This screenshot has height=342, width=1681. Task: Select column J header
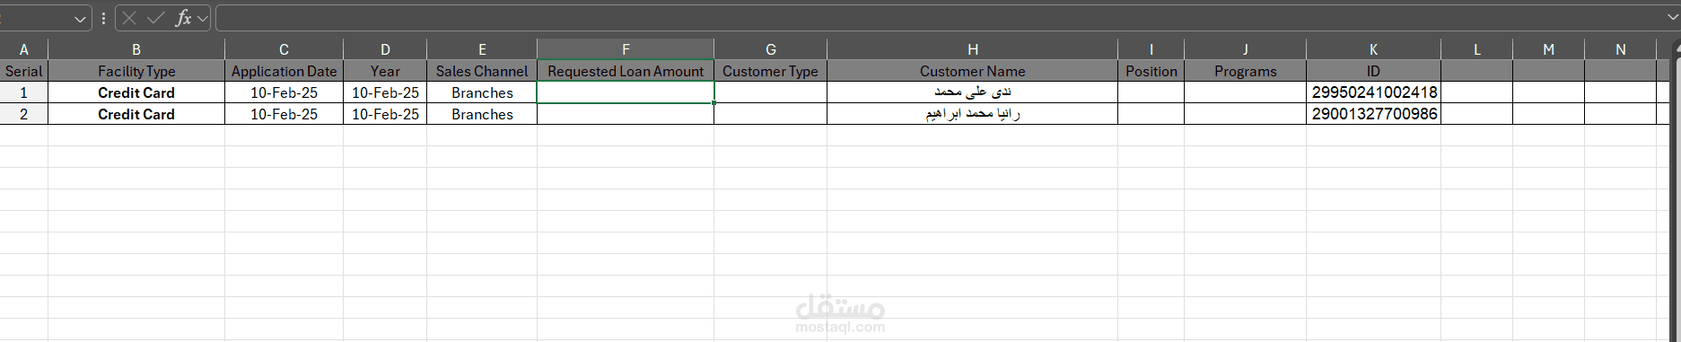click(1246, 49)
